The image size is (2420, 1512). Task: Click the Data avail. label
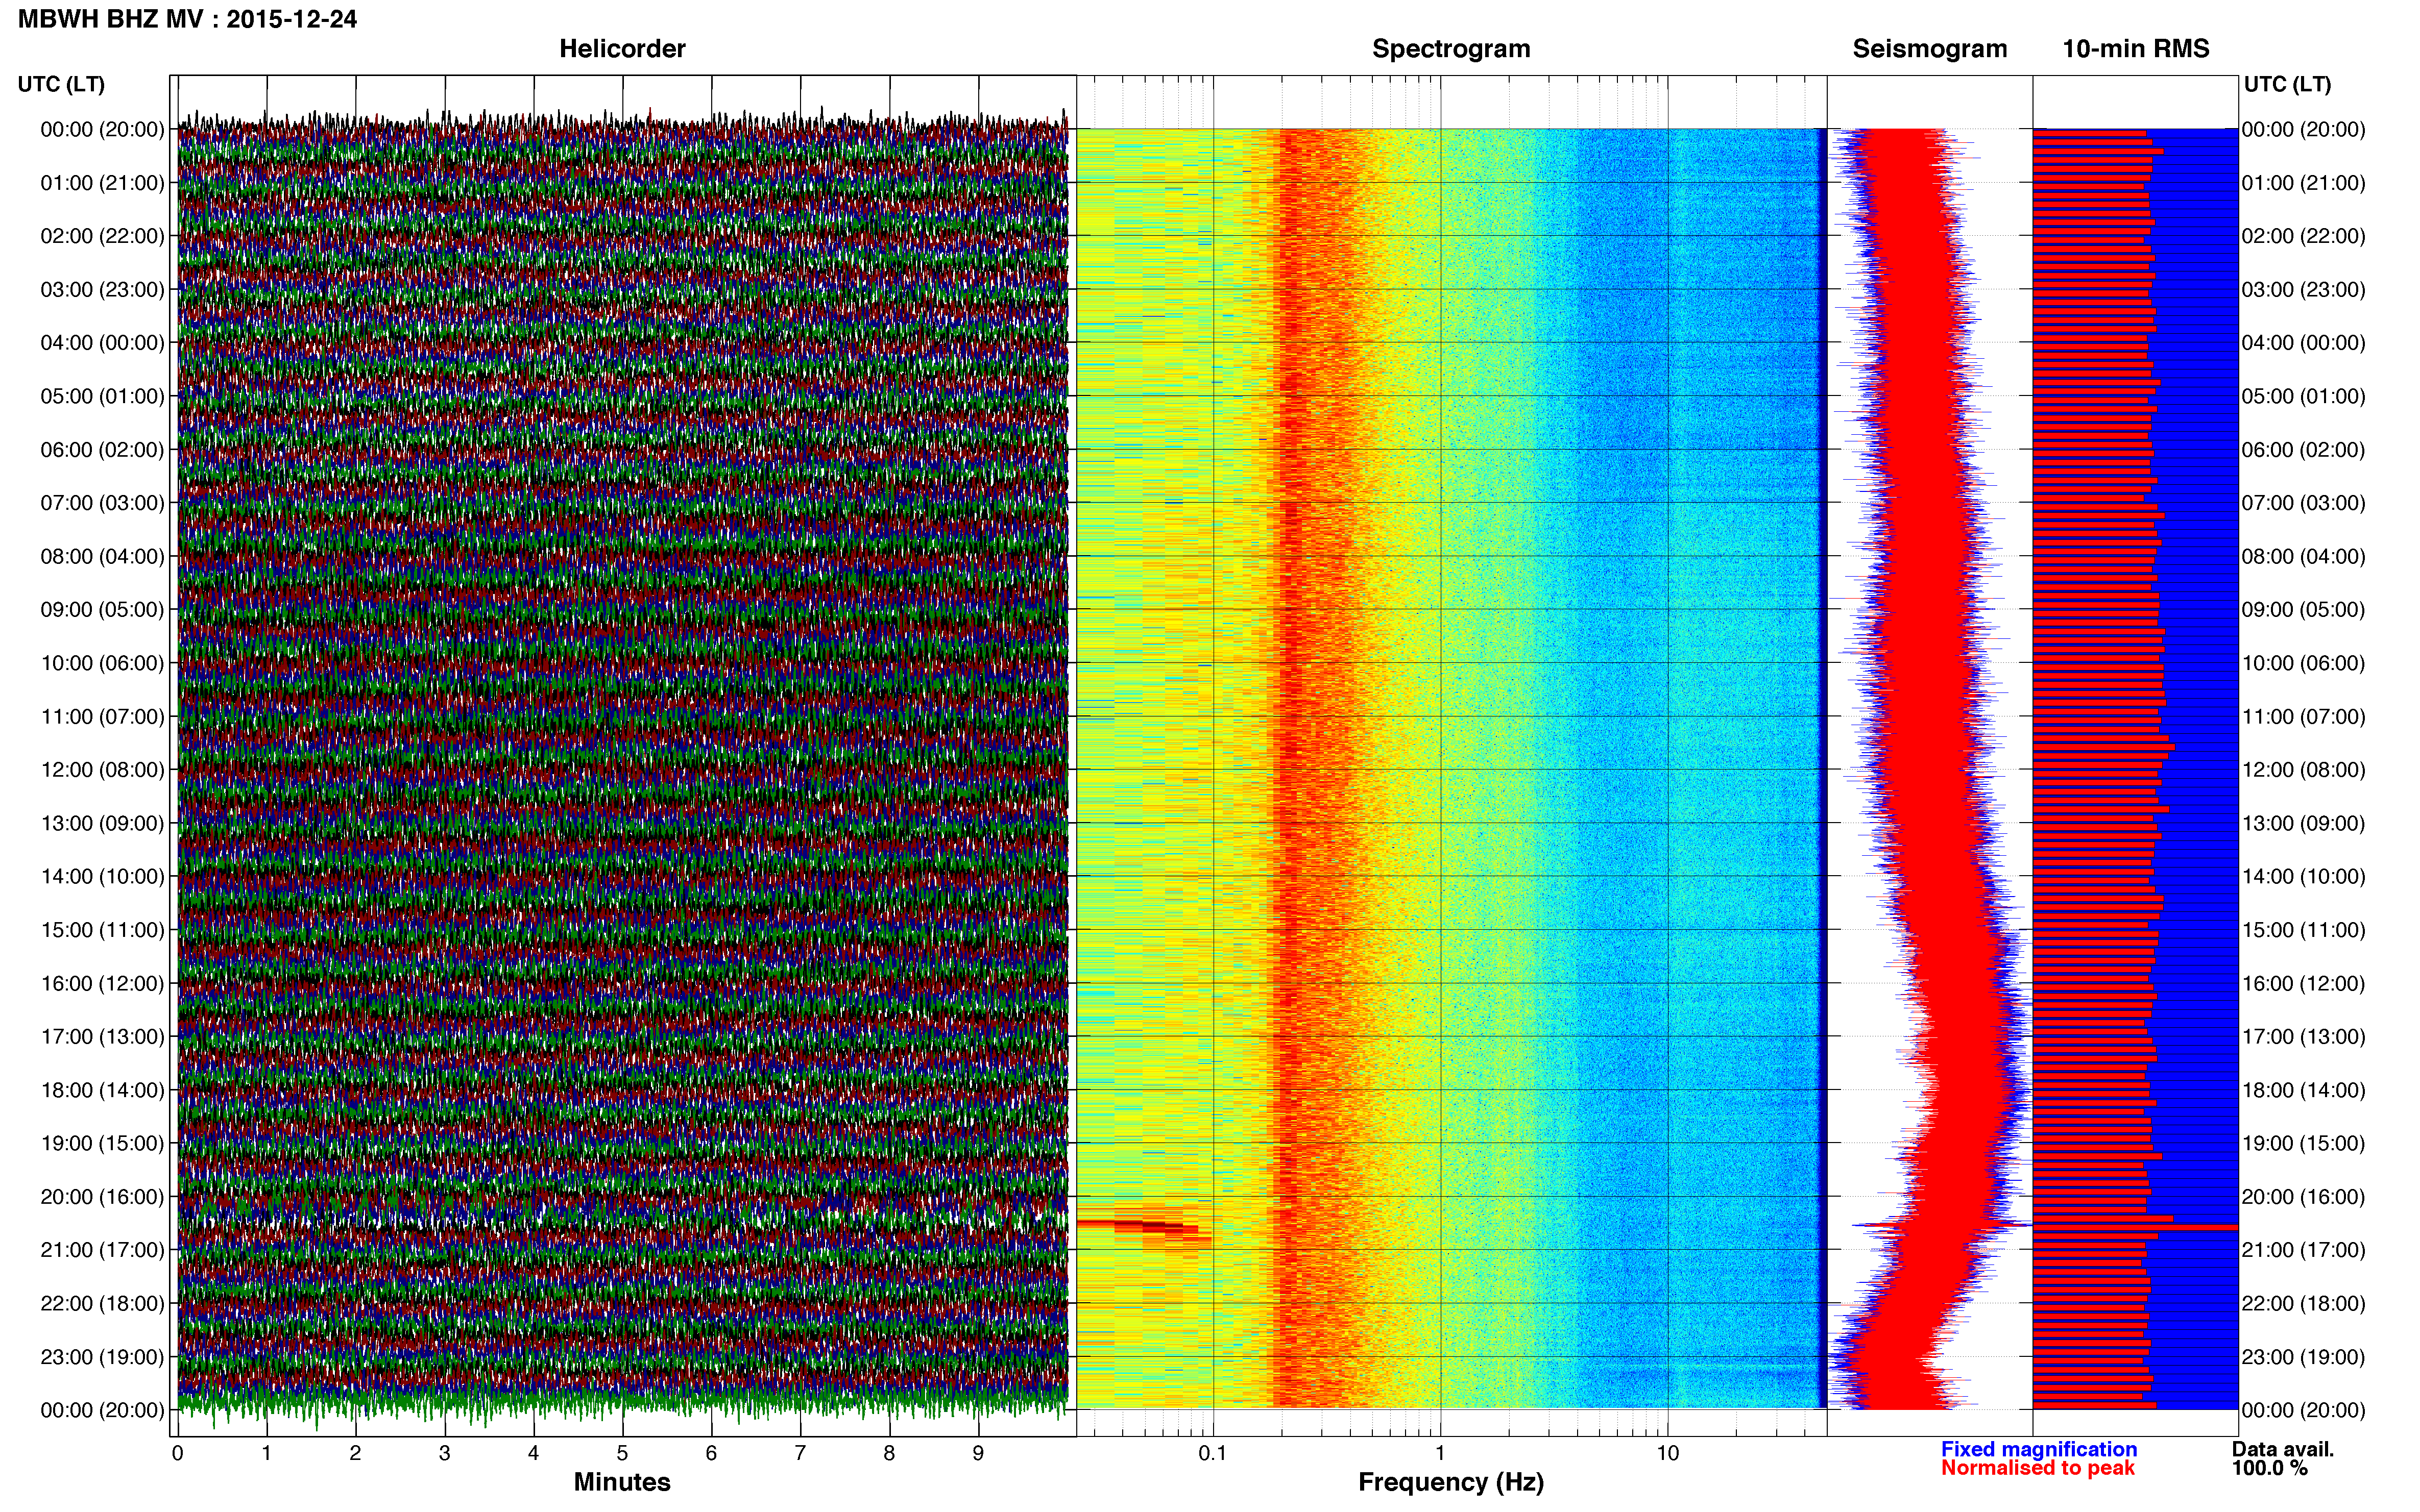[x=2282, y=1449]
